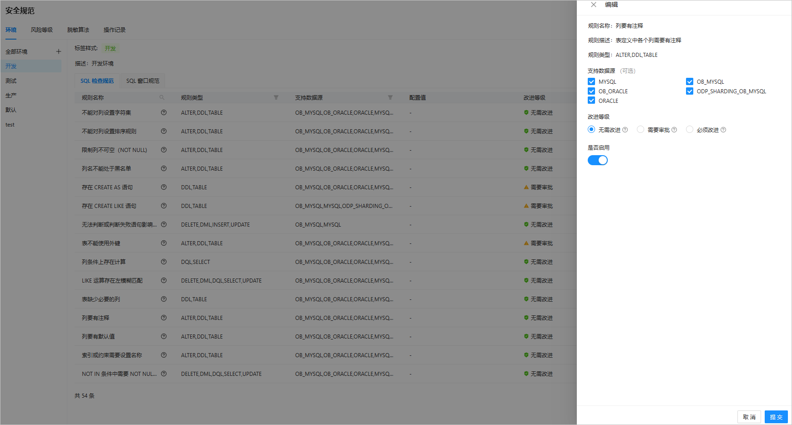
Task: Click help icon next to 无需改进 radio
Action: click(x=625, y=130)
